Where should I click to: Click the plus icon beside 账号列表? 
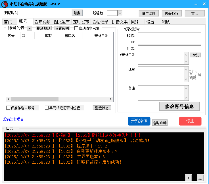(30, 28)
